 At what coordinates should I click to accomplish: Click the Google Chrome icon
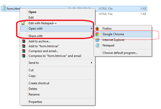tap(97, 34)
